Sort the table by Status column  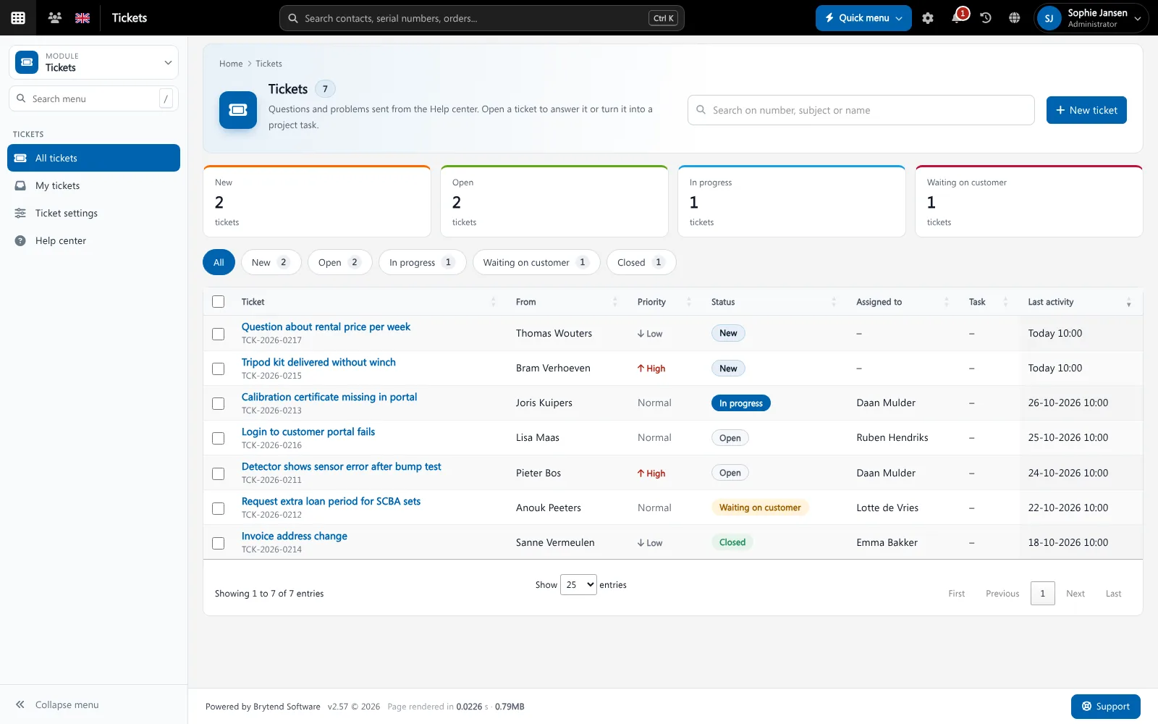click(773, 302)
